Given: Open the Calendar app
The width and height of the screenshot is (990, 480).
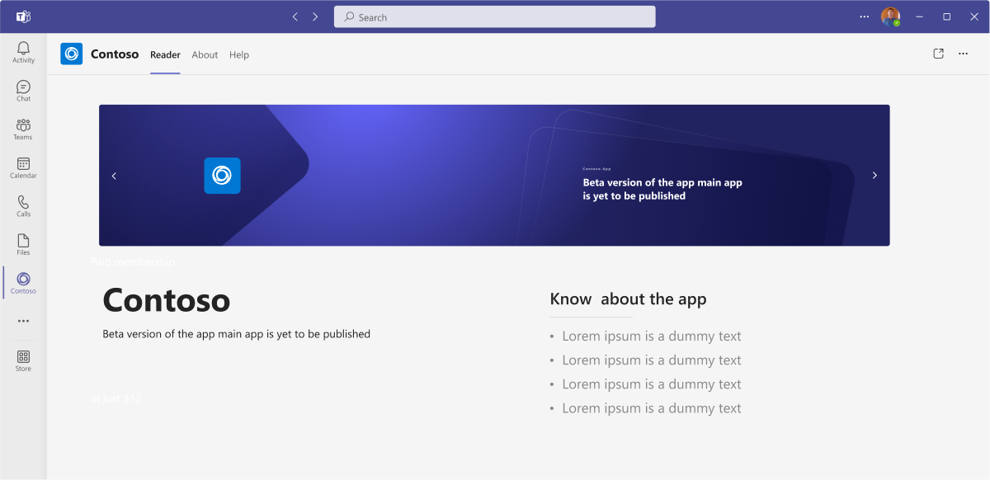Looking at the screenshot, I should [23, 167].
